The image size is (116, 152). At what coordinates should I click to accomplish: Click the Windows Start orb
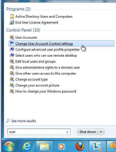tap(9, 146)
